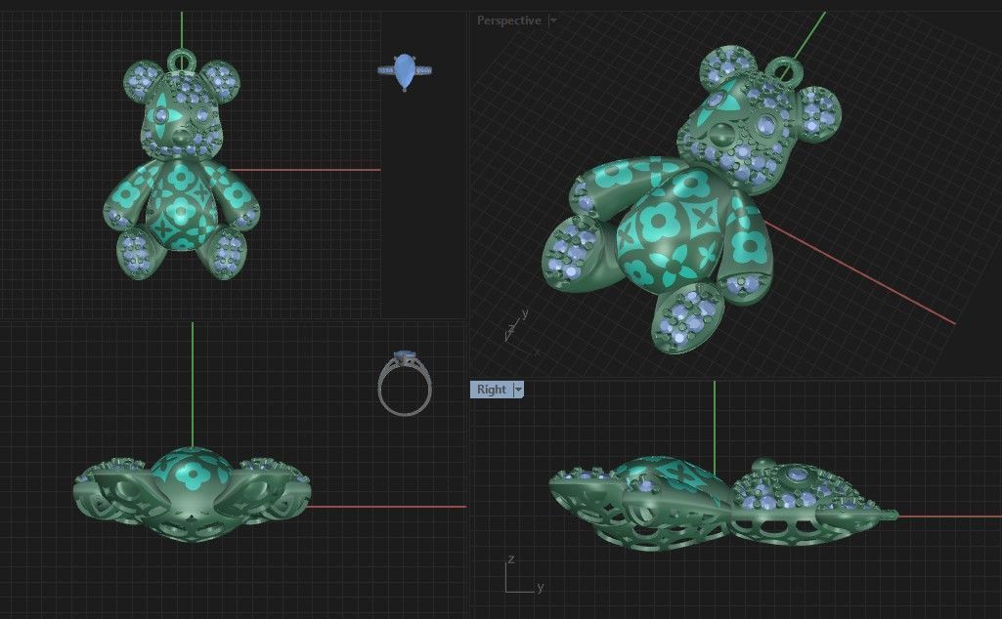The height and width of the screenshot is (619, 1002).
Task: Select the bear model in bottom-left viewport
Action: click(x=192, y=495)
